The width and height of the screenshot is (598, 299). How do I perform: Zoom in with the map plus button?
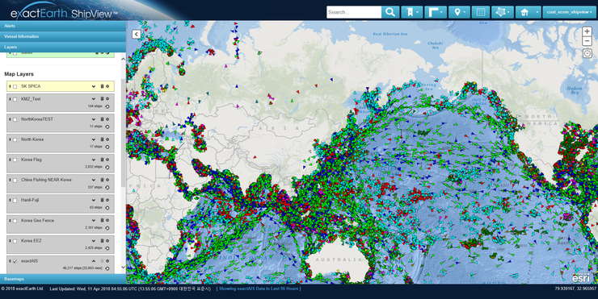pos(587,31)
